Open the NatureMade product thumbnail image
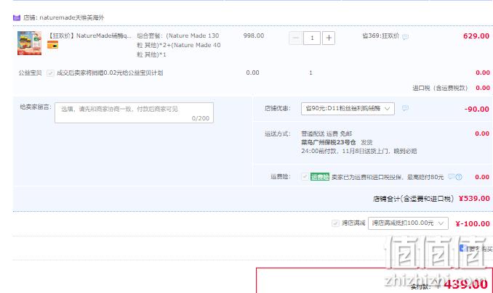 click(x=29, y=43)
